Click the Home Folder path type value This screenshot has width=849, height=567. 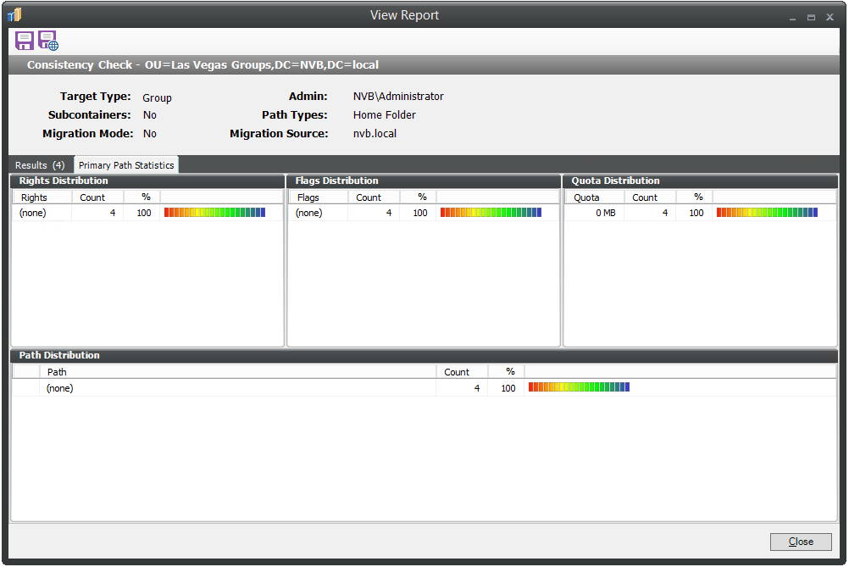(385, 114)
